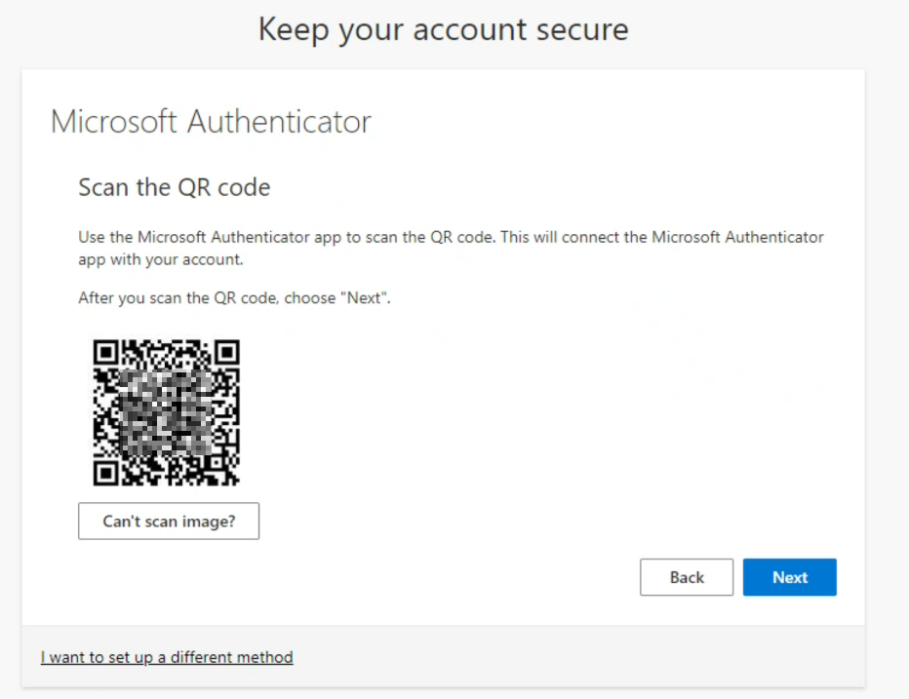This screenshot has height=699, width=909.
Task: Click the "Microsoft Authenticator" title
Action: [x=211, y=122]
